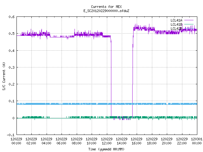Click the 120229 12:00 time tick label
The width and height of the screenshot is (203, 152).
click(x=107, y=141)
